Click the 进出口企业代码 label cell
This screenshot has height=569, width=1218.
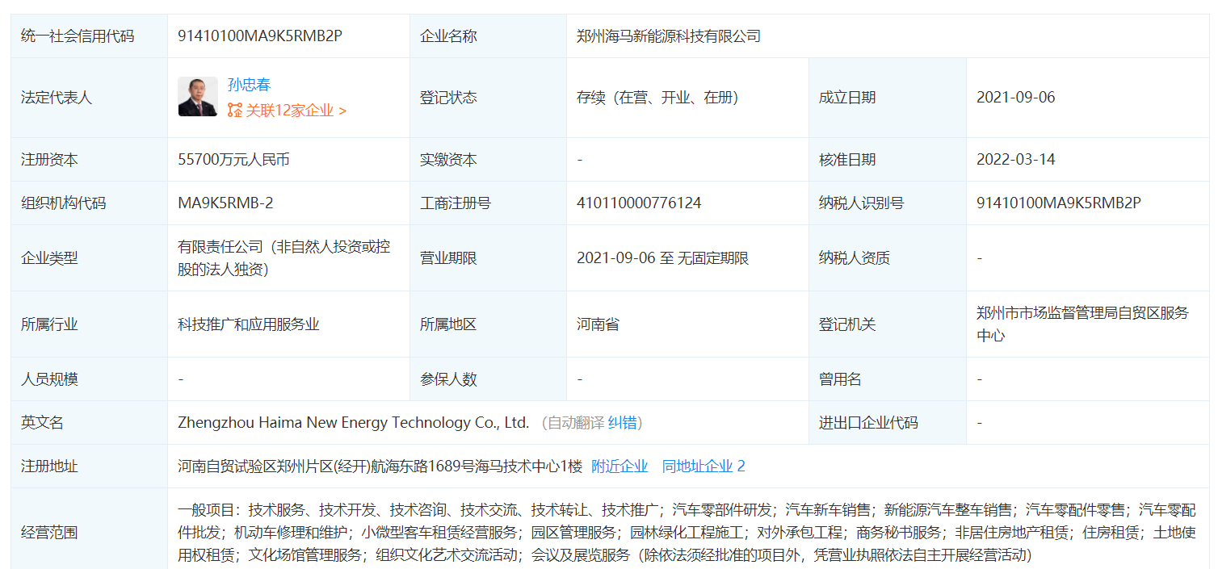pyautogui.click(x=888, y=422)
